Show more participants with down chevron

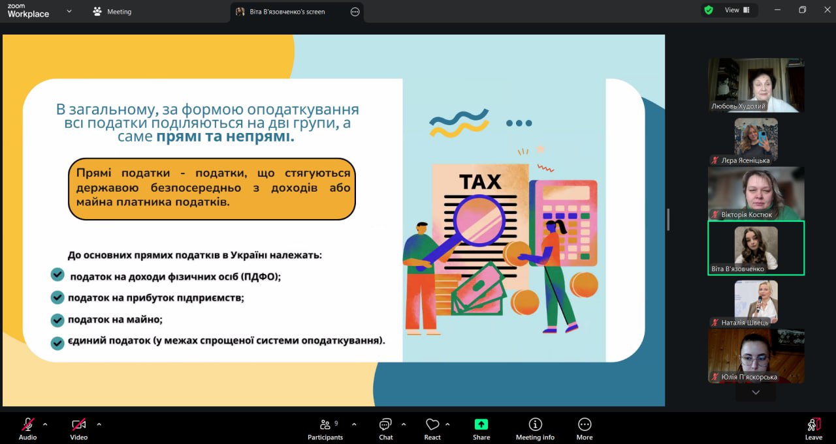(756, 392)
